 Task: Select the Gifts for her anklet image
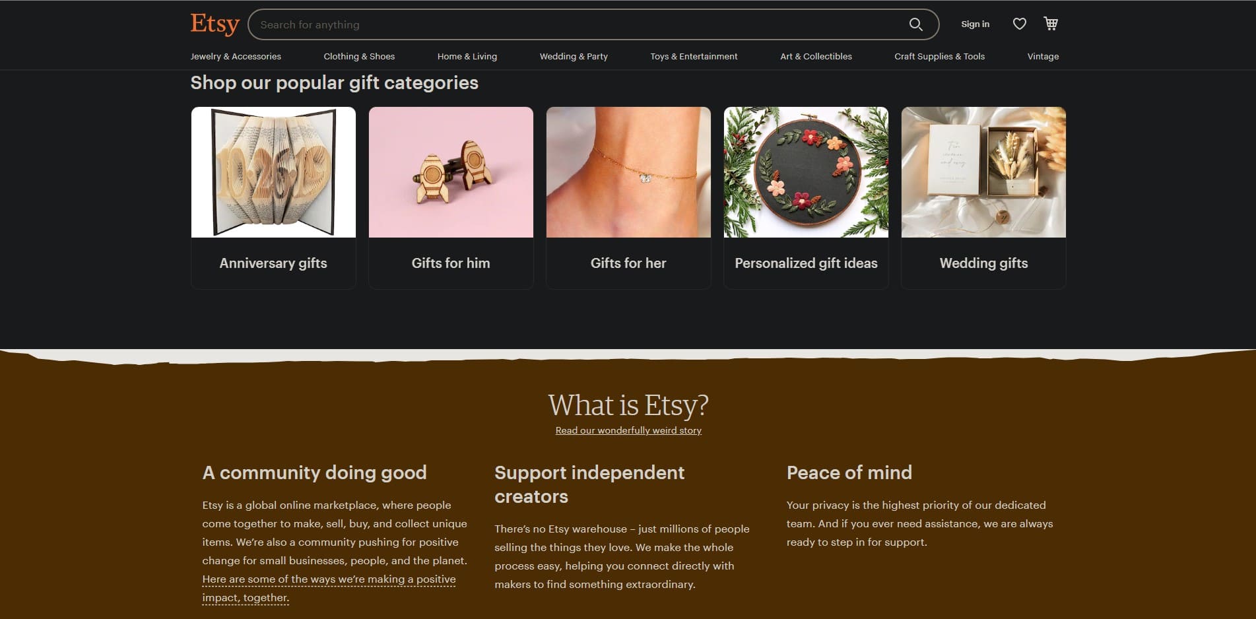[x=628, y=172]
